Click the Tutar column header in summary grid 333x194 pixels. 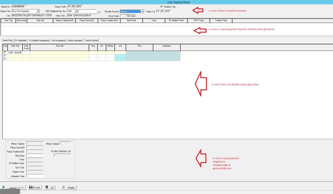[x=154, y=20]
